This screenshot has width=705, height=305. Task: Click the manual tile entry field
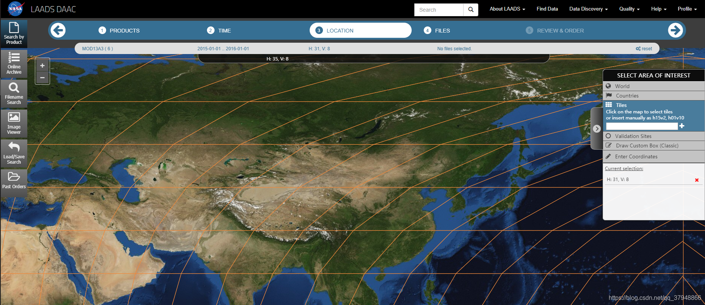point(642,126)
